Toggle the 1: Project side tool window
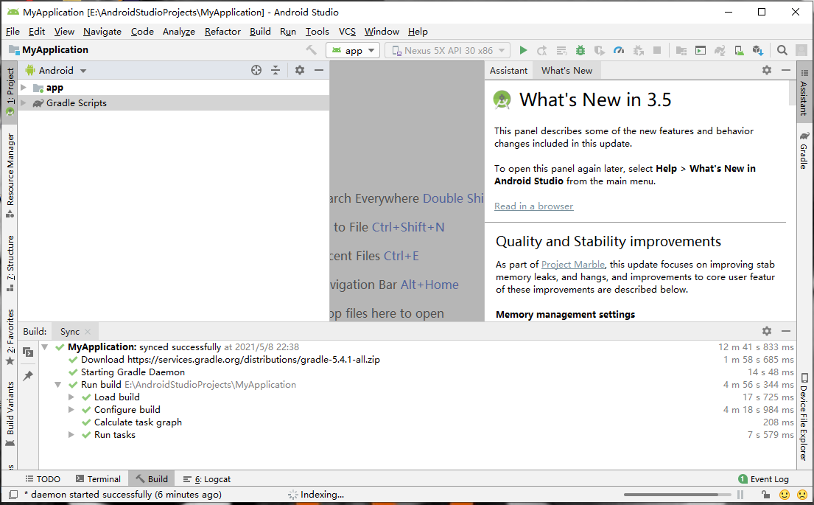Viewport: 814px width, 505px height. point(10,91)
